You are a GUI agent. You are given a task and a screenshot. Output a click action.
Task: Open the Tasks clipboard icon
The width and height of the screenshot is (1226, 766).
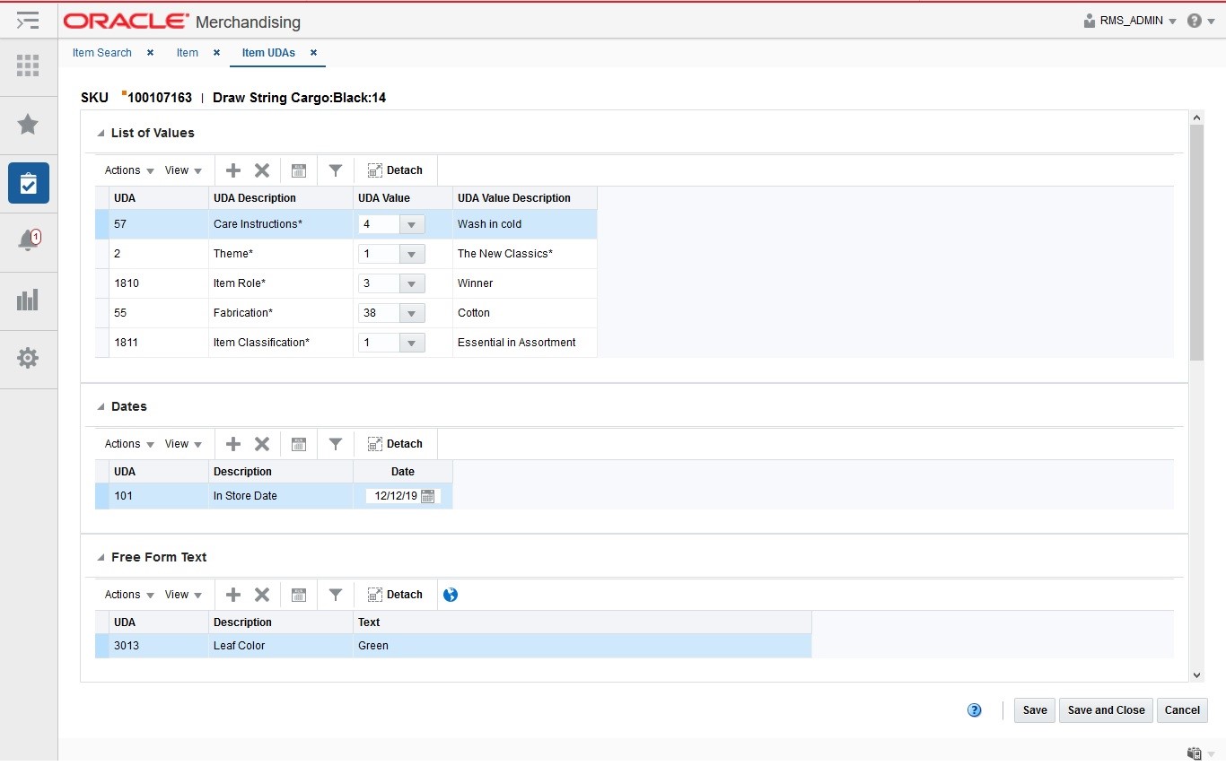pyautogui.click(x=28, y=183)
